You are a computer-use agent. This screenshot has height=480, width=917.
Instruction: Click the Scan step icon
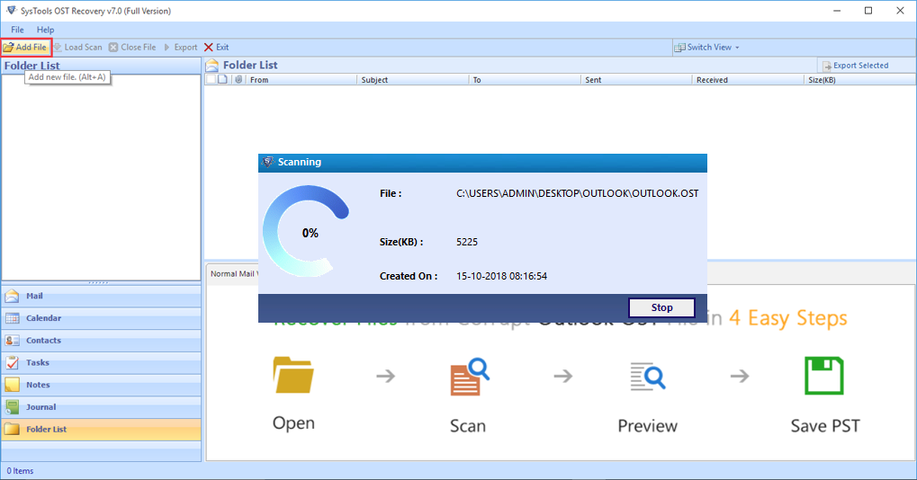469,378
